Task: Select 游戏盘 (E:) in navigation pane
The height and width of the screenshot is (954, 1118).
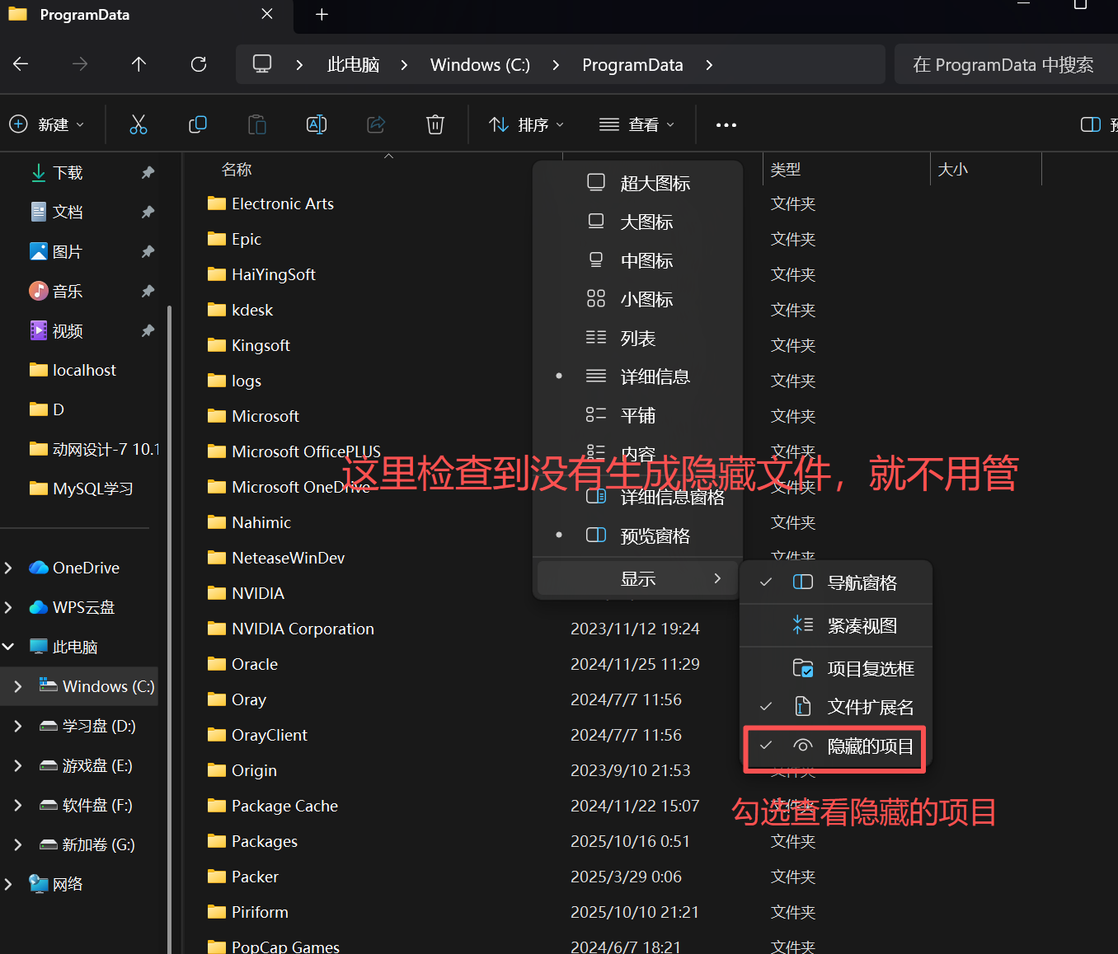Action: [x=96, y=765]
